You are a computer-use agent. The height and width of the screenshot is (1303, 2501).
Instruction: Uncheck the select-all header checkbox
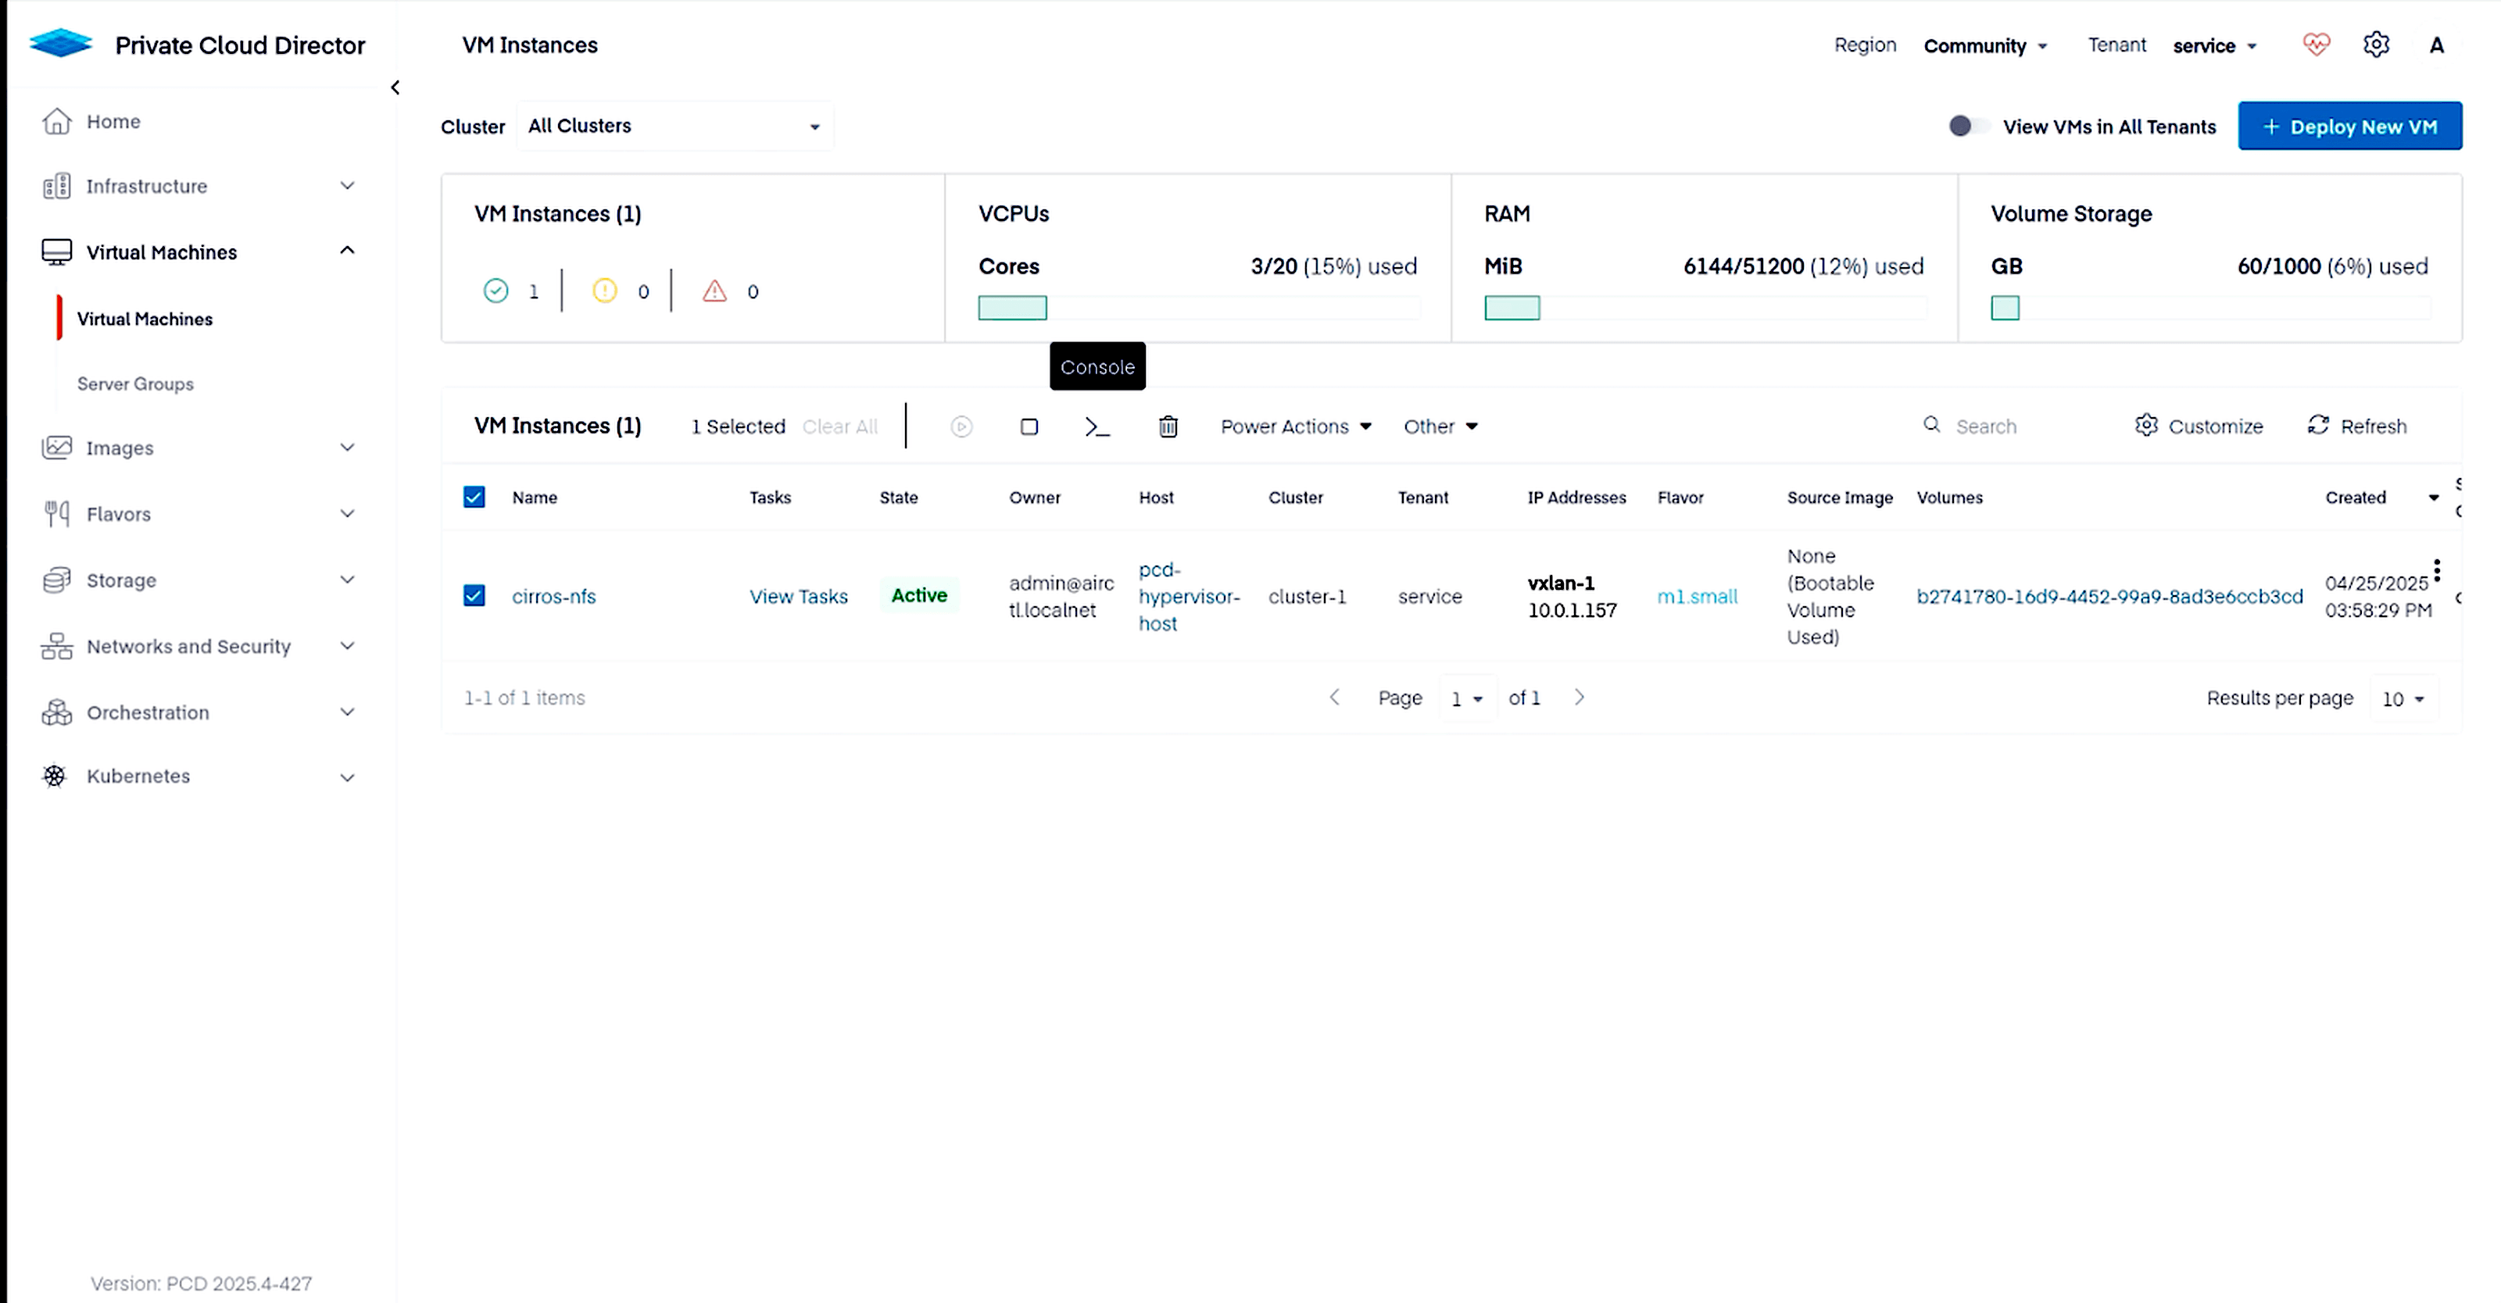474,497
